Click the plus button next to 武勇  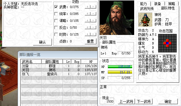tap(88, 7)
